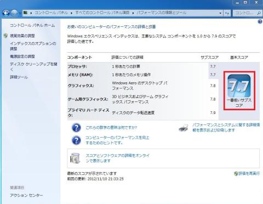Click the プライマリ ハード ディスク row label

tap(88, 112)
